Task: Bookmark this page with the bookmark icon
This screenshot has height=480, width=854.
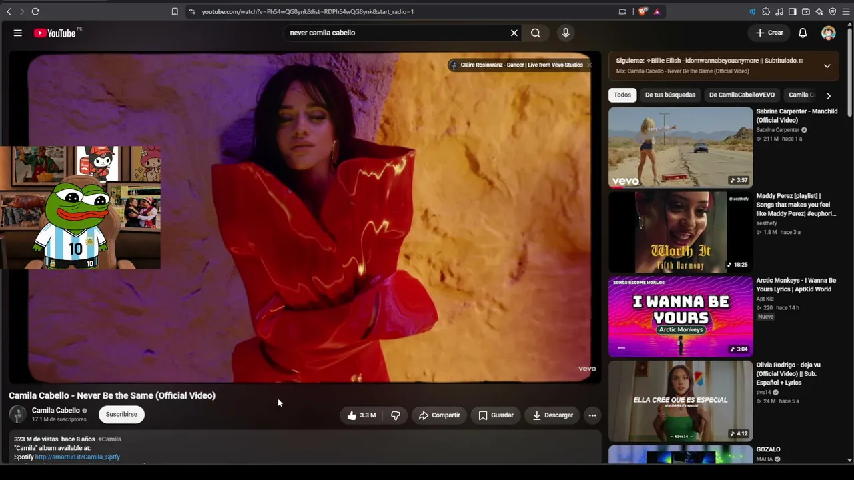Action: click(175, 11)
